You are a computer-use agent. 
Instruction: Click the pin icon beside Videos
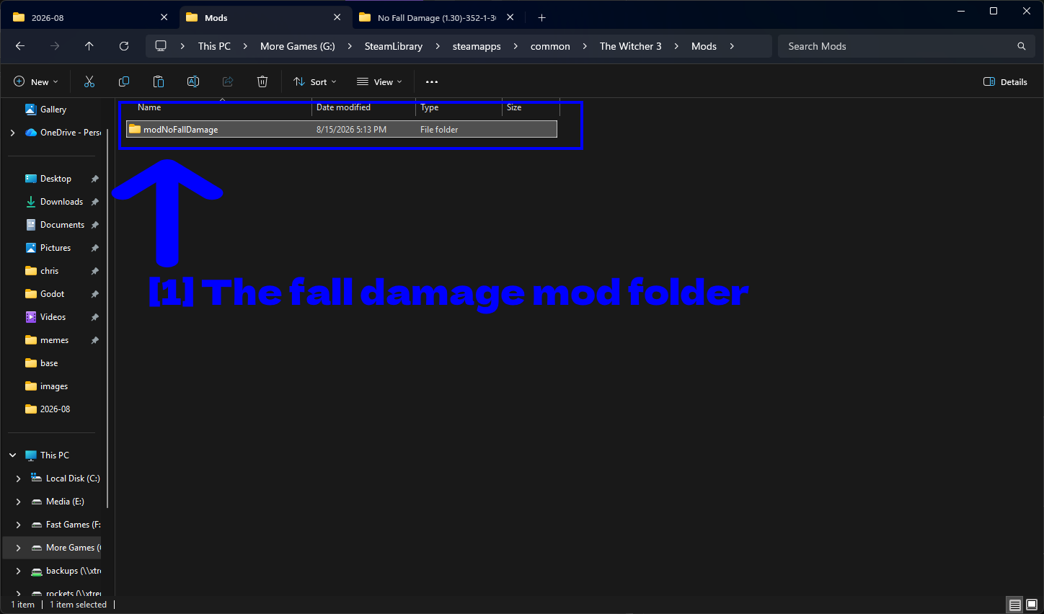[x=94, y=317]
